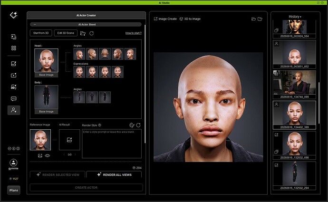Reset the Render Style prompt icon
The width and height of the screenshot is (328, 202).
point(138,125)
